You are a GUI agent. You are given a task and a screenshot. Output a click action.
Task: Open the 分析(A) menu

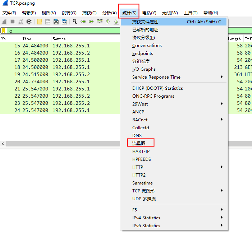click(x=109, y=13)
